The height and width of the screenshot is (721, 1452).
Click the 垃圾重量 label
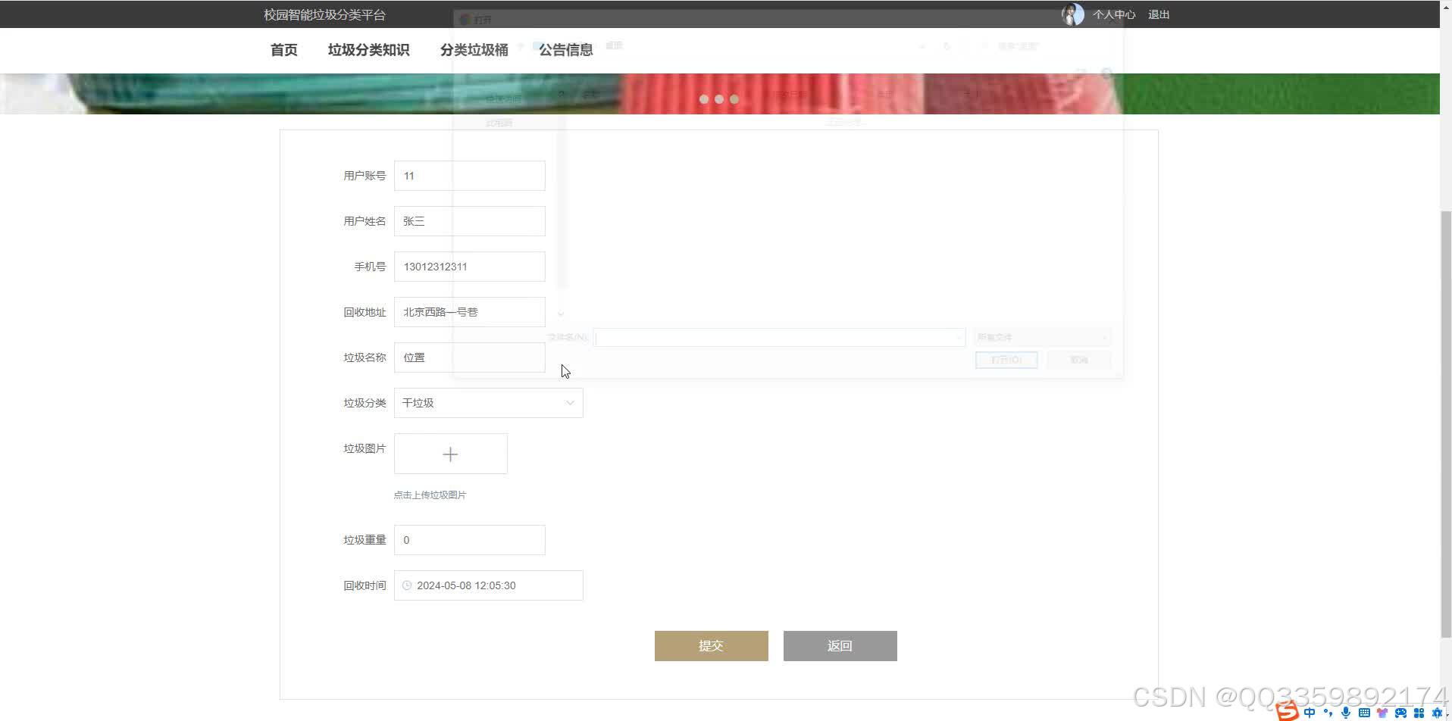pos(365,540)
